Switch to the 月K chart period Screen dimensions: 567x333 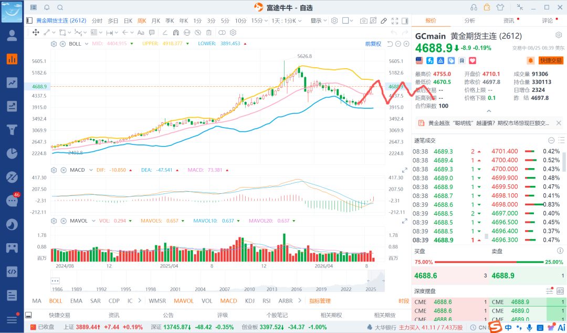point(156,20)
